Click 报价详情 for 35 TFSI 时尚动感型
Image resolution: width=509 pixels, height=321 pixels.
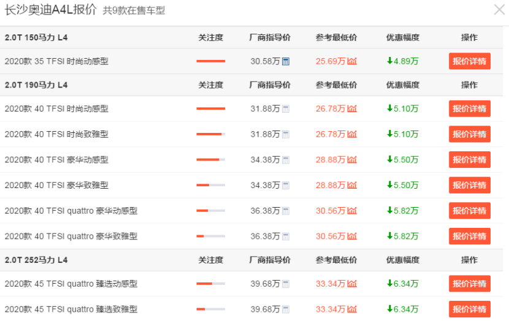click(469, 61)
